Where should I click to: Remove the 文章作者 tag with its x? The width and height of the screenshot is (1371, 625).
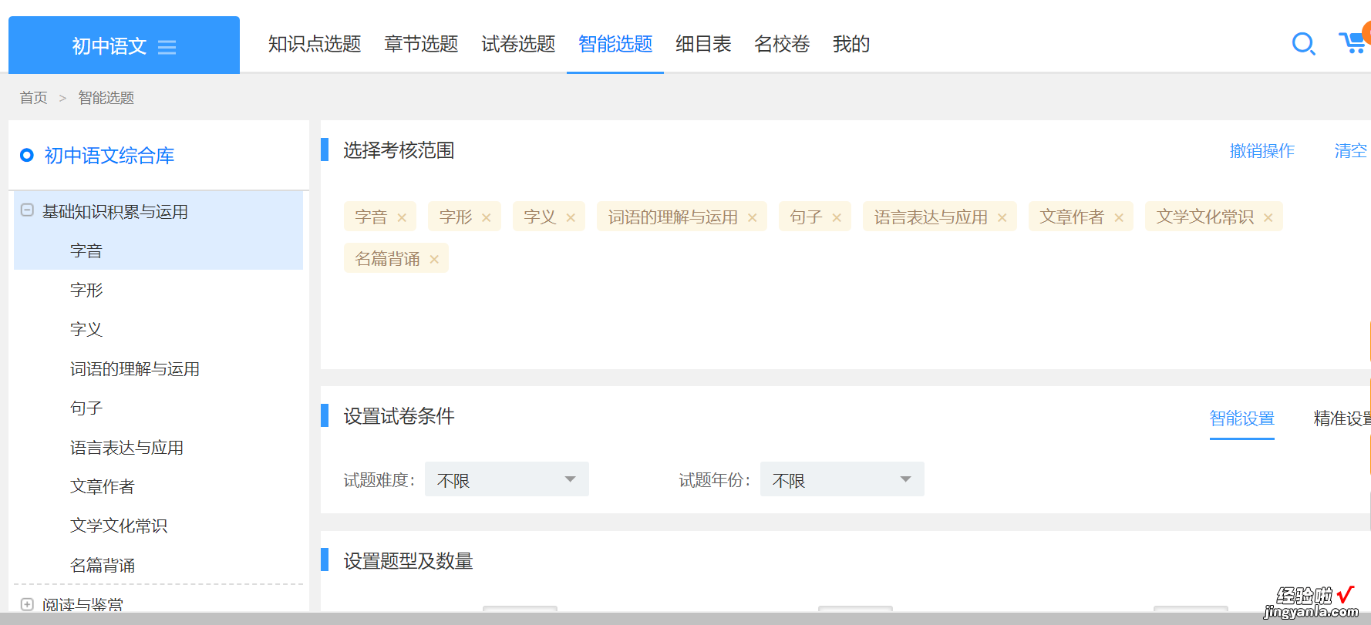pos(1119,218)
